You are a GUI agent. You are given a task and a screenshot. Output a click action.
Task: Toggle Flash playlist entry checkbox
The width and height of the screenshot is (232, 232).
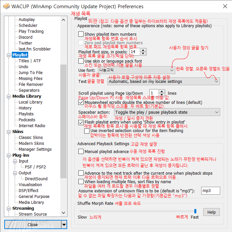pyautogui.click(x=81, y=123)
